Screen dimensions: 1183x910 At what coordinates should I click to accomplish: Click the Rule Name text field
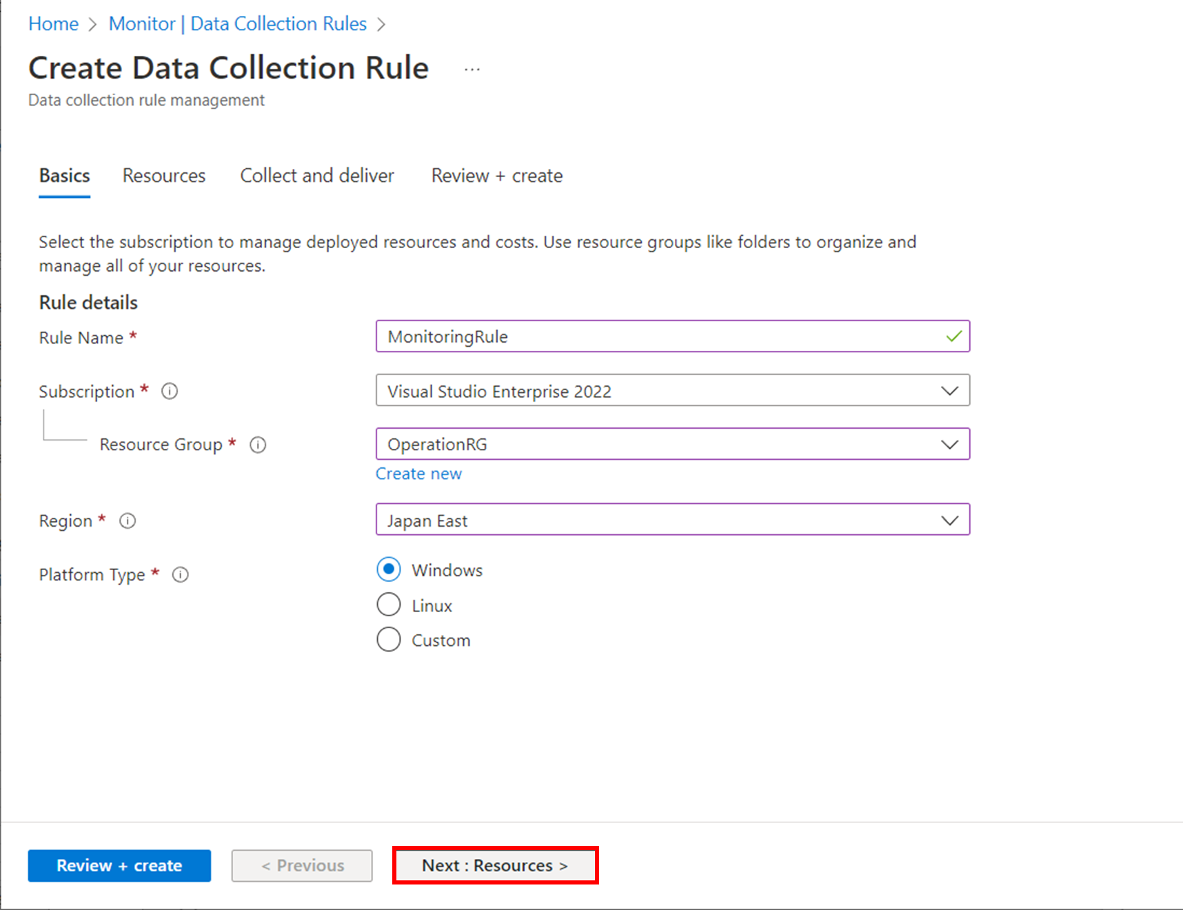click(662, 336)
